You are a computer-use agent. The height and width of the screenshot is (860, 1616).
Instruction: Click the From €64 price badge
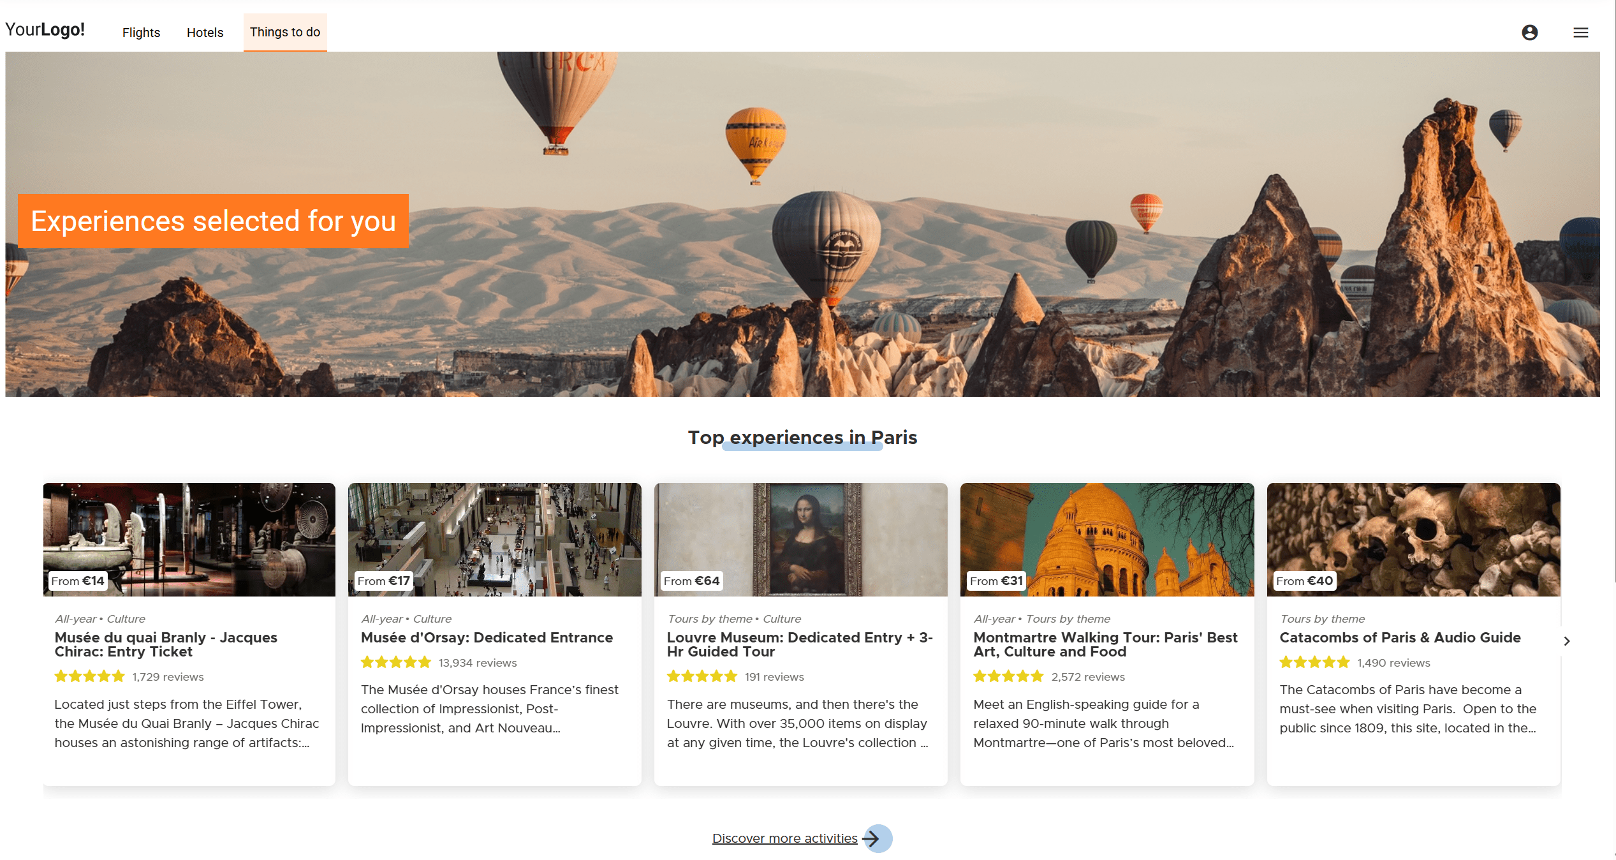[691, 581]
